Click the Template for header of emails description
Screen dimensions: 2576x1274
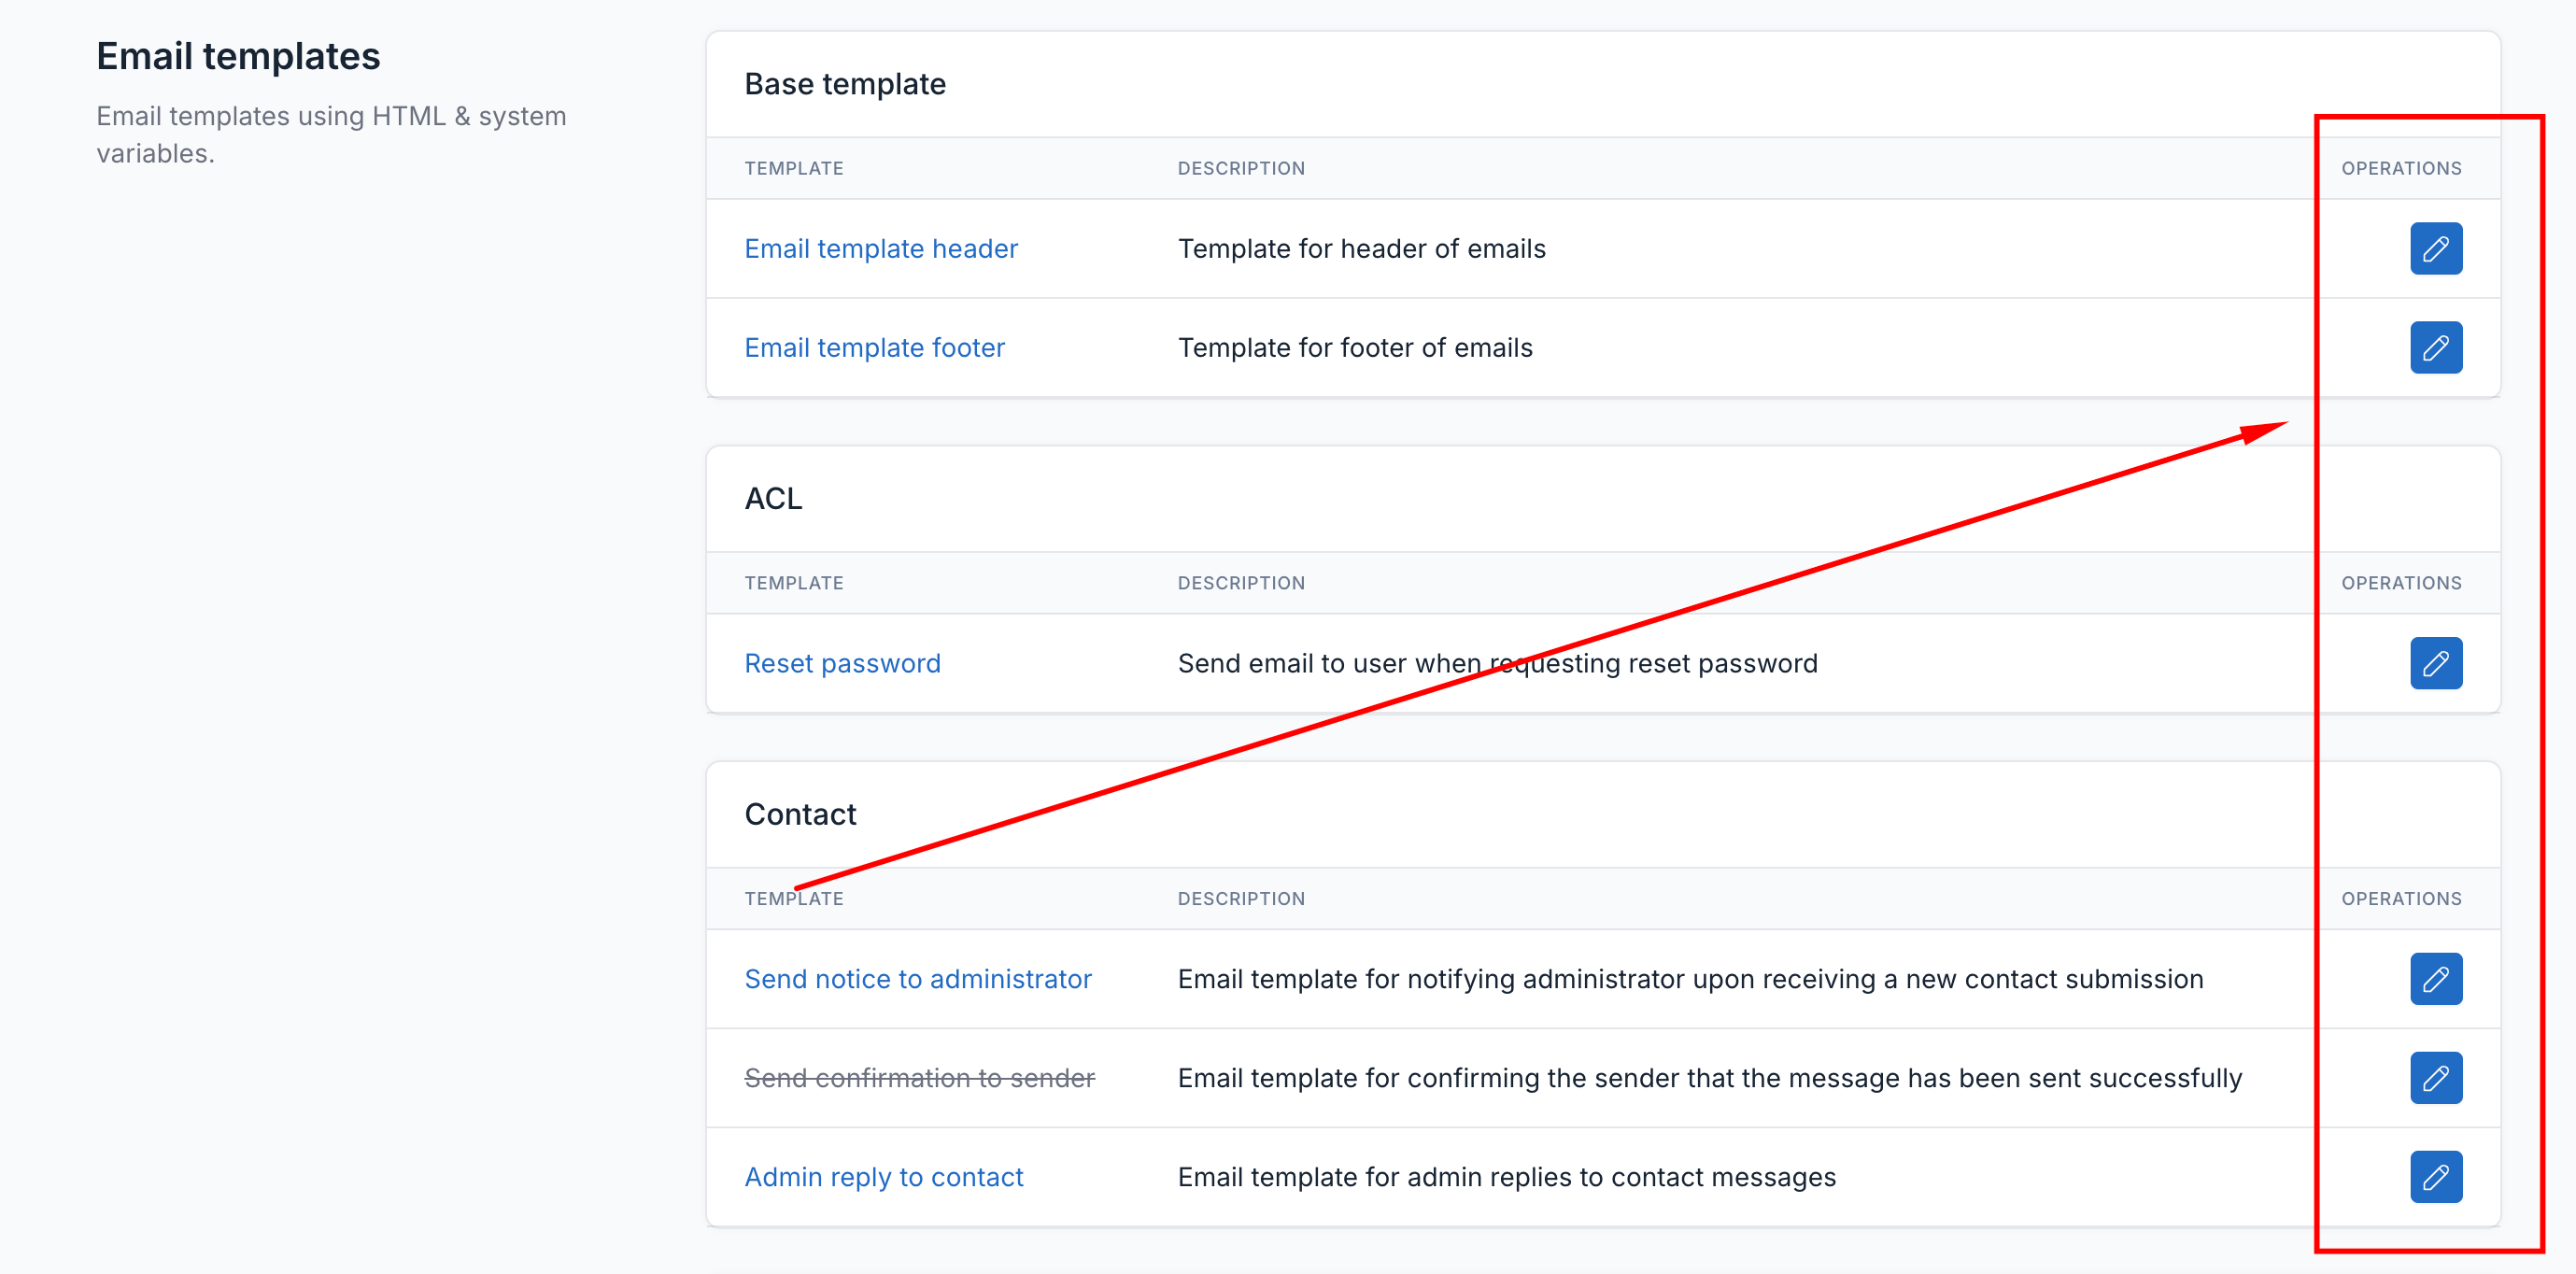click(1361, 248)
